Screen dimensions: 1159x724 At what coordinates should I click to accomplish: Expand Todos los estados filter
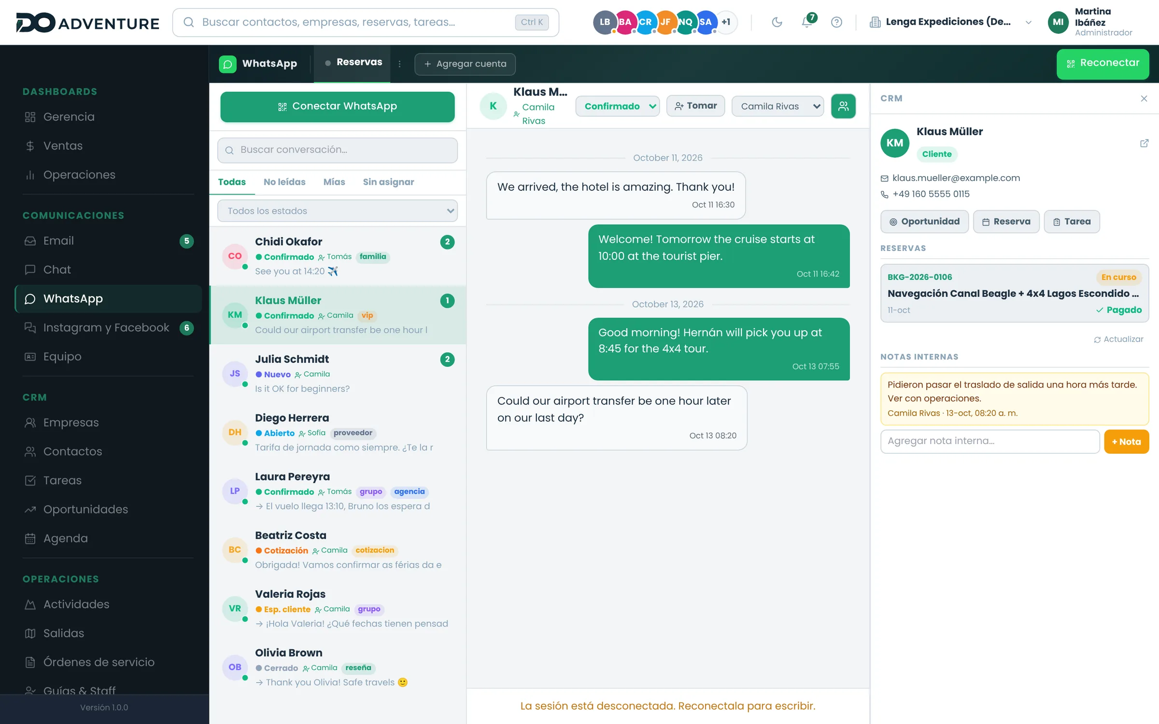coord(337,211)
